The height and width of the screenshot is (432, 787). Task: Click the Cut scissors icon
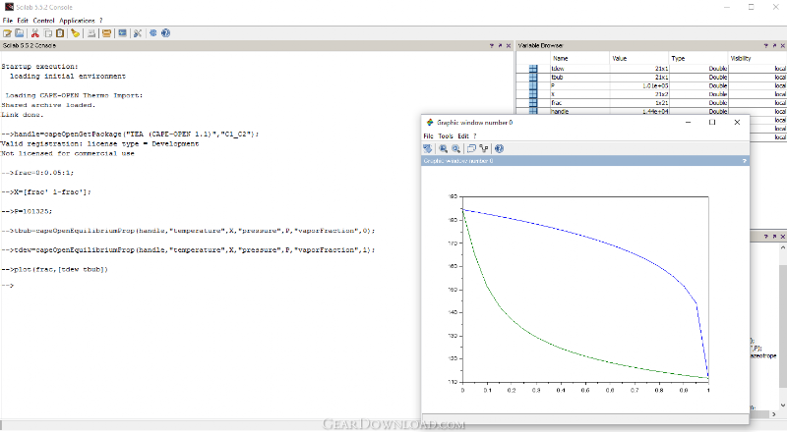pyautogui.click(x=35, y=33)
